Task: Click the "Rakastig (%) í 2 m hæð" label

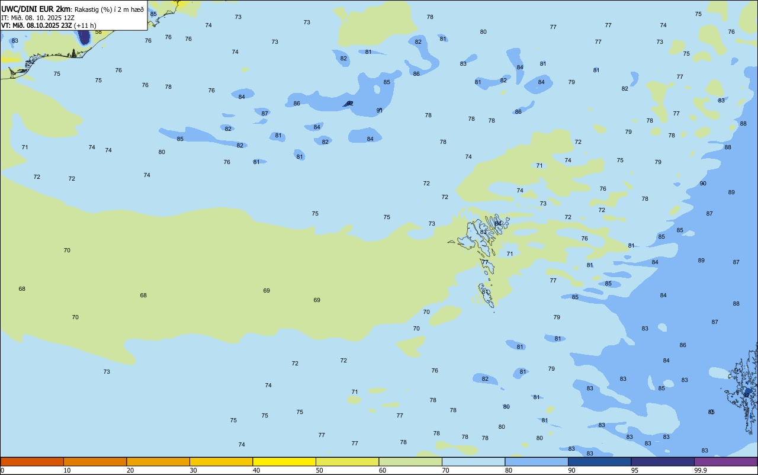Action: pos(108,9)
